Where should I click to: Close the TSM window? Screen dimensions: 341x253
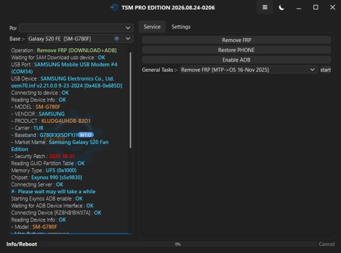[x=332, y=7]
